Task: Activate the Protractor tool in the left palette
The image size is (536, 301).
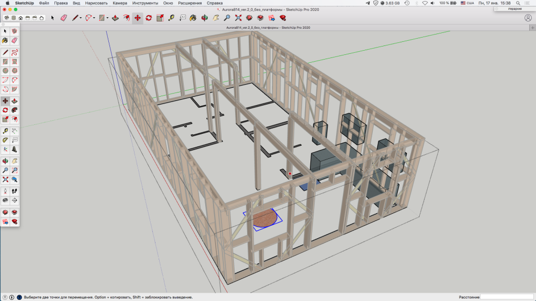Action: point(5,140)
